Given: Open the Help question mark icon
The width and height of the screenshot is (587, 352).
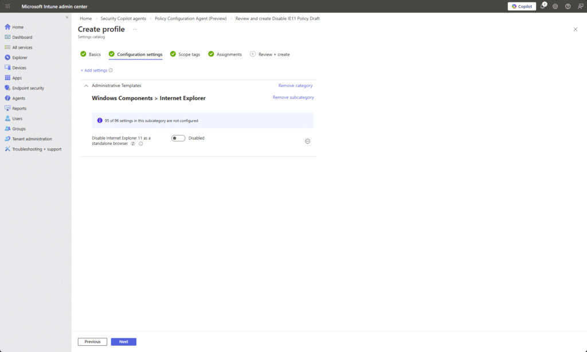Looking at the screenshot, I should [x=567, y=6].
